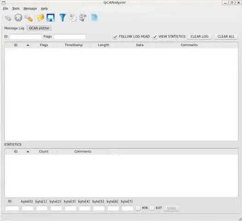Click message log Comments column header
Viewport: 242px width, 221px height.
[x=189, y=45]
